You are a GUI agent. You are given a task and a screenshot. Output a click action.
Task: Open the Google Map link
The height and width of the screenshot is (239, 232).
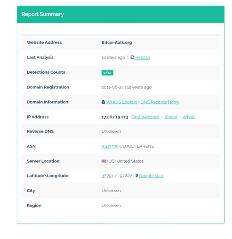tap(151, 176)
